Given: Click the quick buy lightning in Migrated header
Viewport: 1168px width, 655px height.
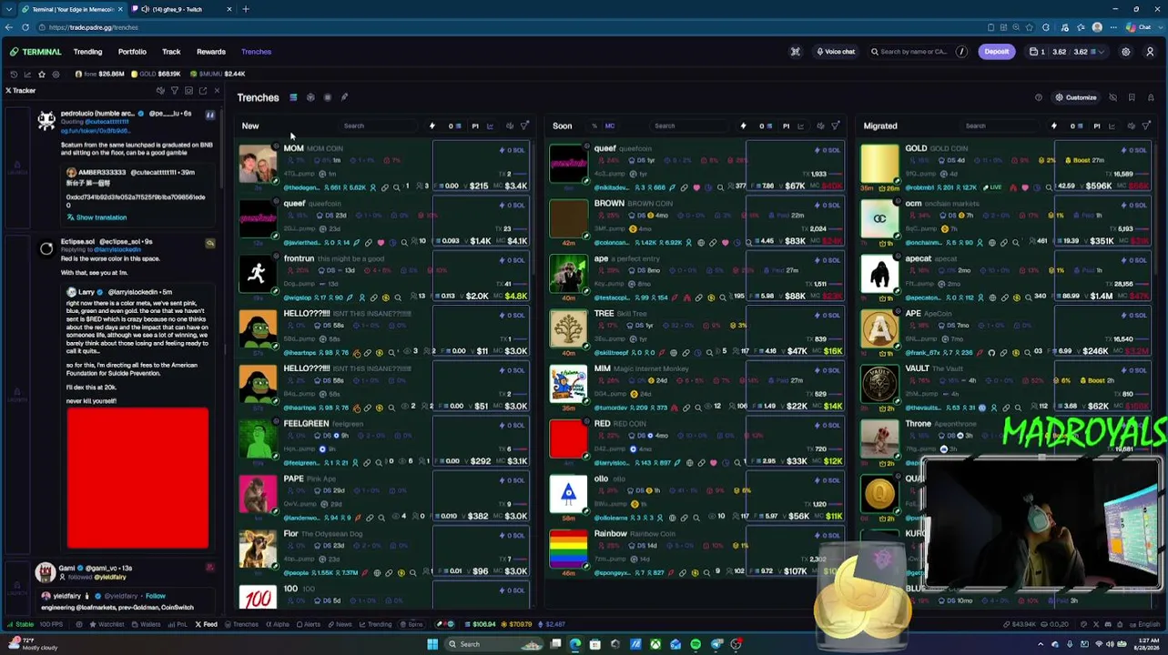Looking at the screenshot, I should pyautogui.click(x=1054, y=126).
